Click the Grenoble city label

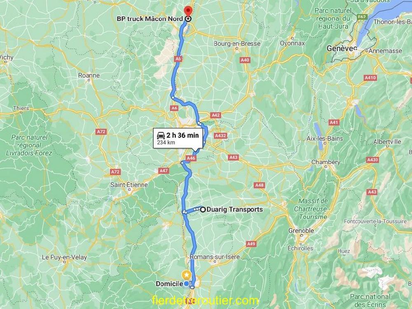pyautogui.click(x=301, y=231)
